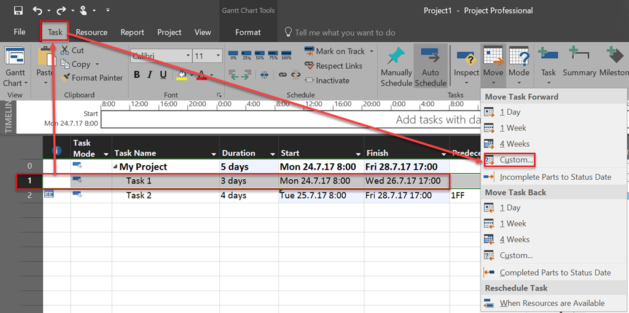The height and width of the screenshot is (313, 629).
Task: Click the Tell me what you want field
Action: [345, 33]
